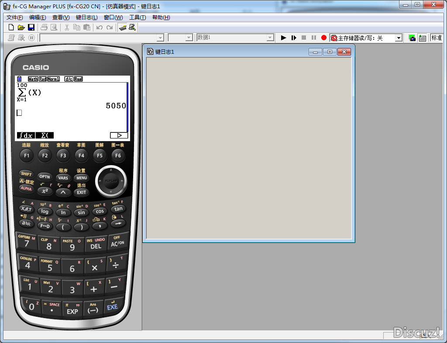Step-play the key log
This screenshot has width=447, height=343.
(294, 38)
